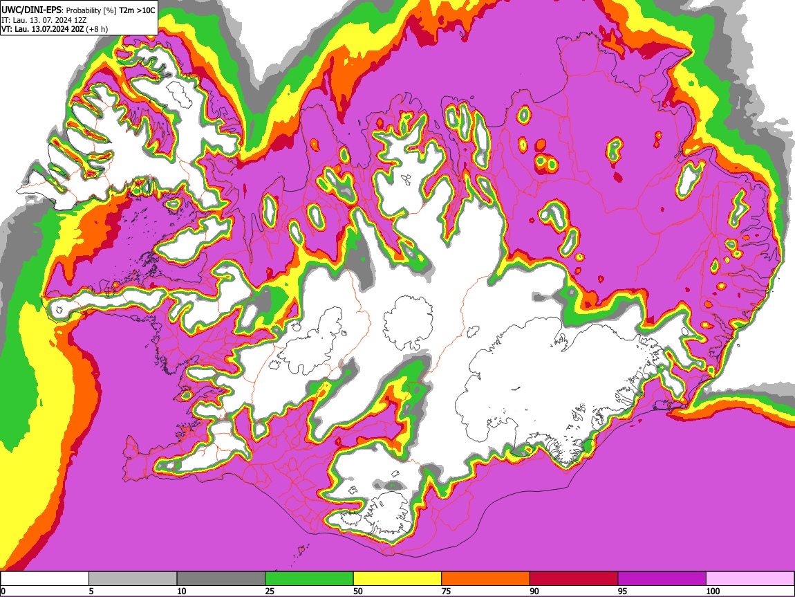Click the legend value '5'
Viewport: 795px width, 597px height.
coord(91,591)
